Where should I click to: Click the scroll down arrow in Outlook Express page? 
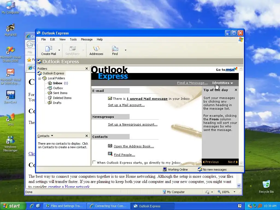[241, 163]
